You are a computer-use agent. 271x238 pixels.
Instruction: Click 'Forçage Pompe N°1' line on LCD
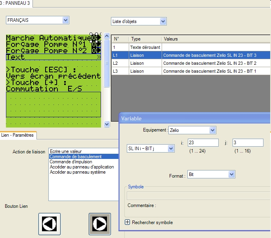[x=46, y=44]
